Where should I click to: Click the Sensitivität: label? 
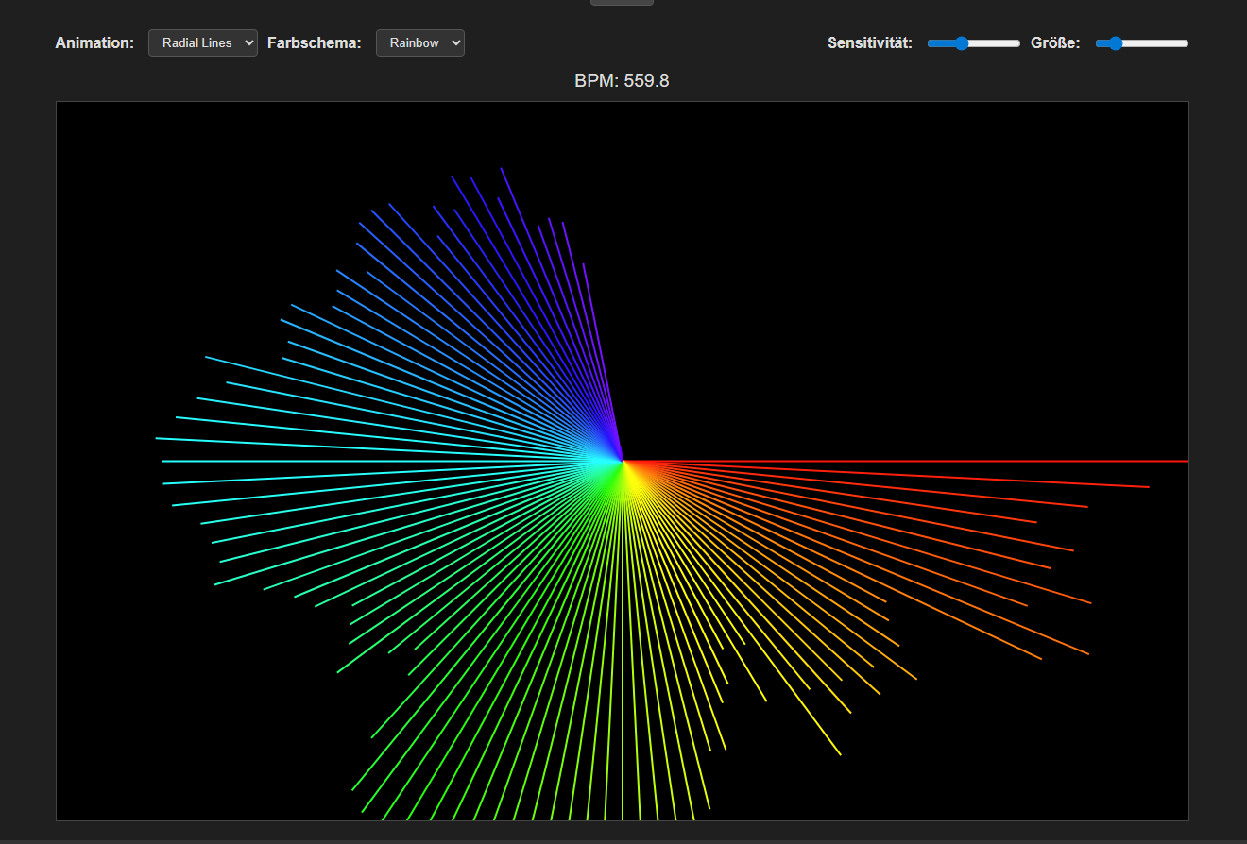tap(868, 42)
